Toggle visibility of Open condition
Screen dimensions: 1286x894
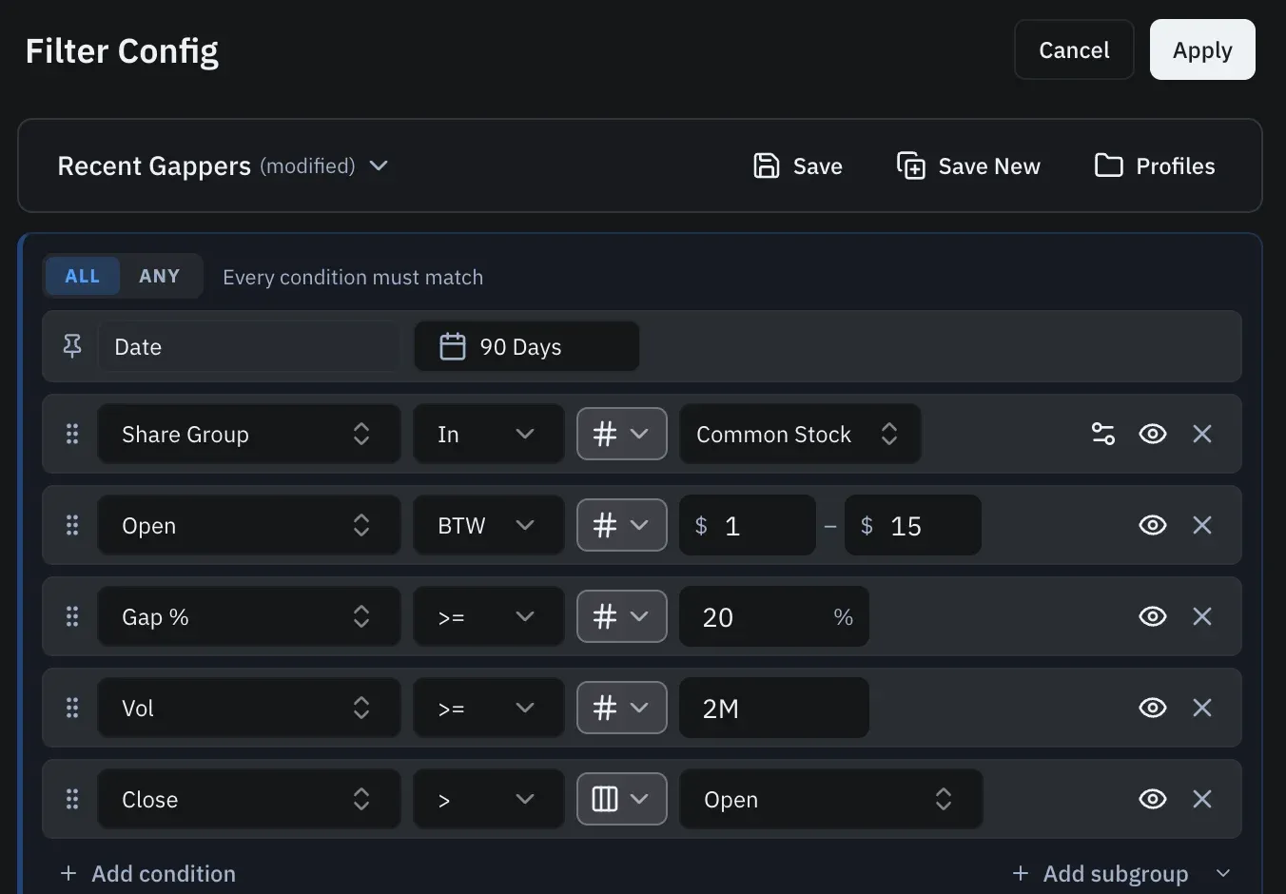tap(1153, 525)
